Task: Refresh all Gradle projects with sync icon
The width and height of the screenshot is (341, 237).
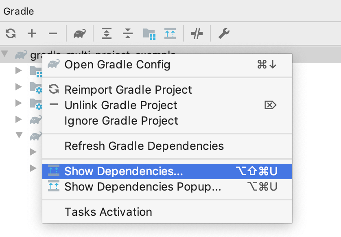Action: coord(10,33)
